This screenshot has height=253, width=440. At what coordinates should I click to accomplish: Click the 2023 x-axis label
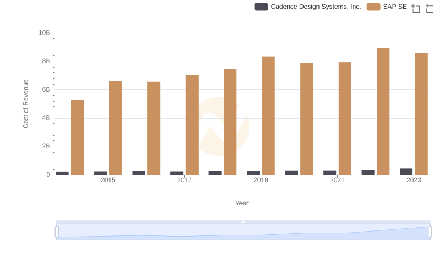[414, 180]
